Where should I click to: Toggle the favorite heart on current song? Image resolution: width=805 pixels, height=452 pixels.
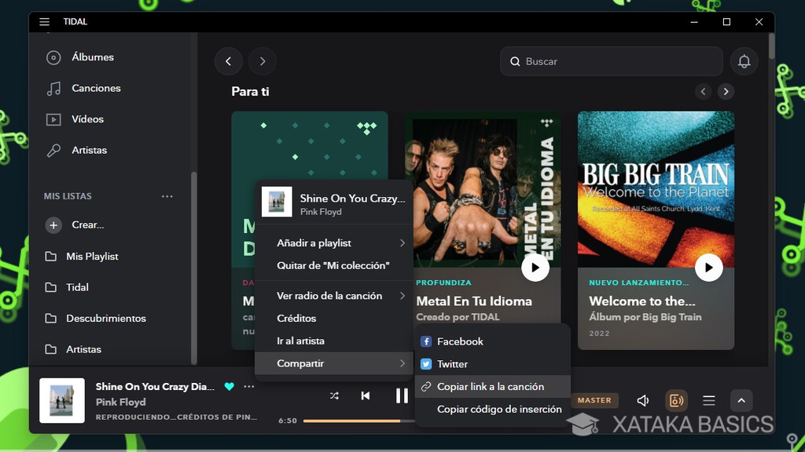coord(230,386)
